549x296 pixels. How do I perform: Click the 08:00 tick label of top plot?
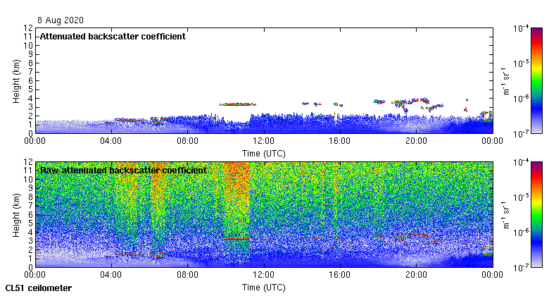[x=187, y=141]
